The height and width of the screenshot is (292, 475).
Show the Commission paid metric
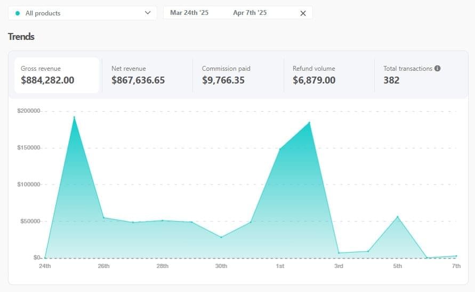click(237, 75)
